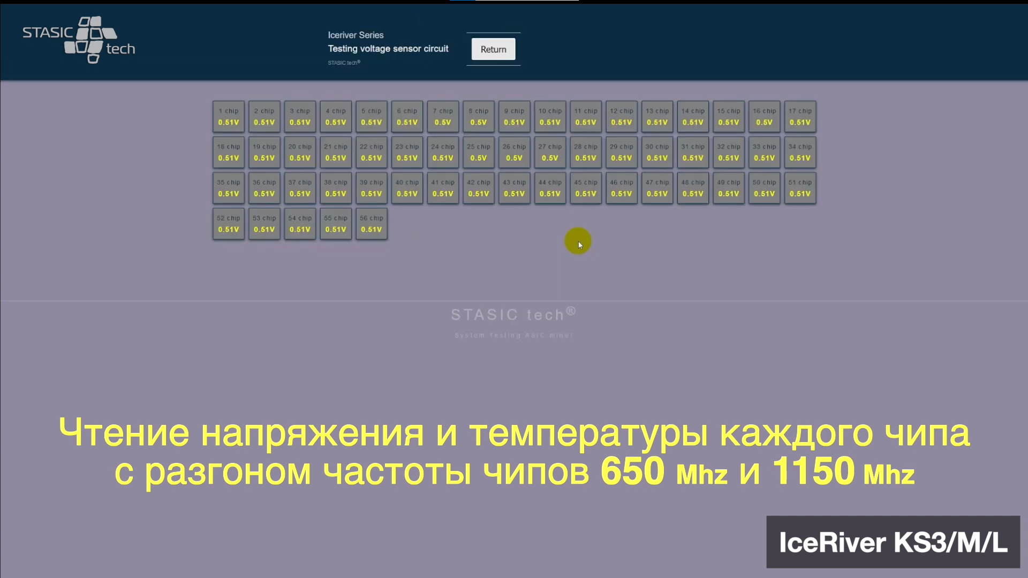Click the 12 chip tile
The height and width of the screenshot is (578, 1028).
(x=622, y=117)
